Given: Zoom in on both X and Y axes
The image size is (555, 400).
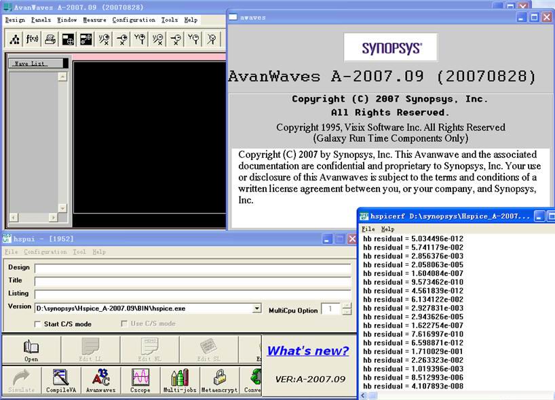Looking at the screenshot, I should pos(104,39).
